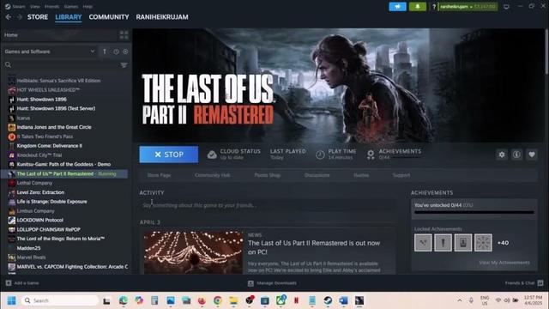Click the library search magnifier icon
The width and height of the screenshot is (549, 309).
click(8, 65)
